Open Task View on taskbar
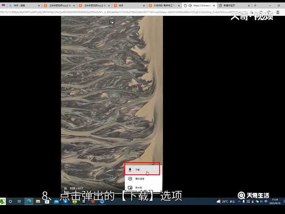The width and height of the screenshot is (285, 214). pos(19,201)
